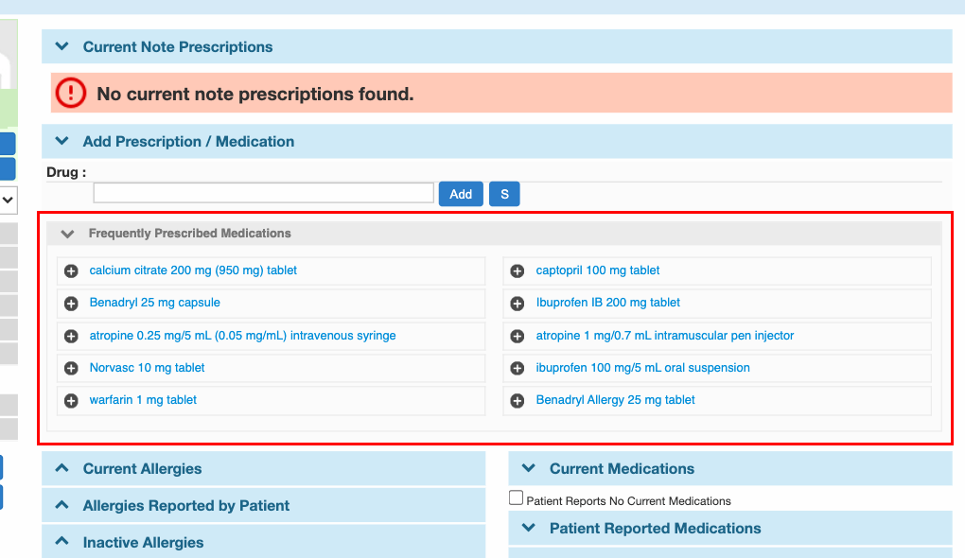Click the Add button next to Drug field
The height and width of the screenshot is (558, 965).
pyautogui.click(x=461, y=194)
